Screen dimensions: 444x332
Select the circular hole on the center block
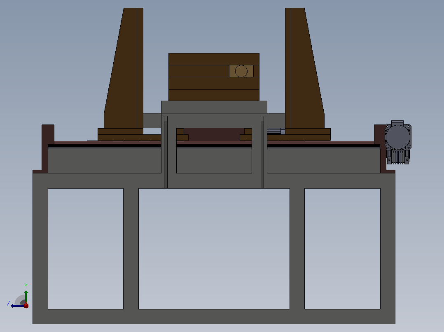point(241,71)
